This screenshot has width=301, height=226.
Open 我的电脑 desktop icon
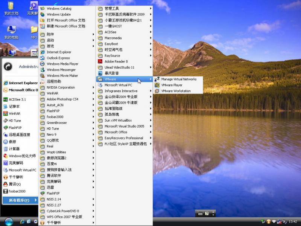11,32
